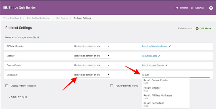Image resolution: width=216 pixels, height=109 pixels.
Task: Enable Display redirect Message checkbox
Action: click(x=7, y=86)
